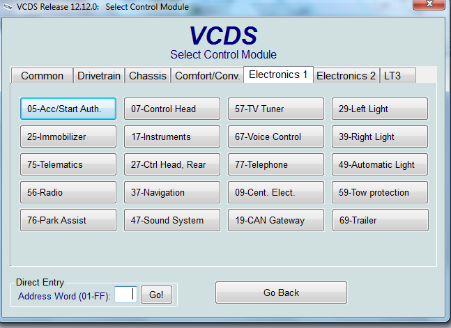
Task: Focus the Address Word input field
Action: pos(125,295)
